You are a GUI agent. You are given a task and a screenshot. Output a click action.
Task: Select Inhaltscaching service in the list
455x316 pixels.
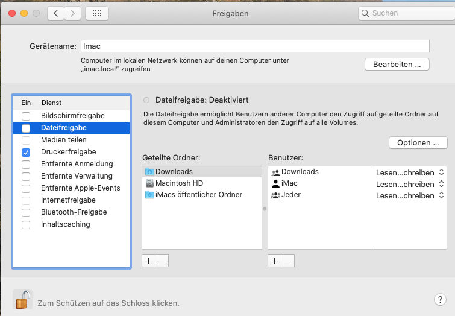[65, 224]
